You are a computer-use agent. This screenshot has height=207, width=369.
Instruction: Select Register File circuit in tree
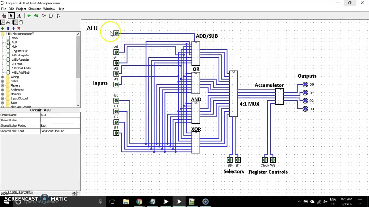[20, 51]
